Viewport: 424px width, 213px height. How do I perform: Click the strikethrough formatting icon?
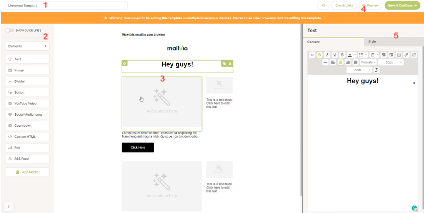(342, 55)
